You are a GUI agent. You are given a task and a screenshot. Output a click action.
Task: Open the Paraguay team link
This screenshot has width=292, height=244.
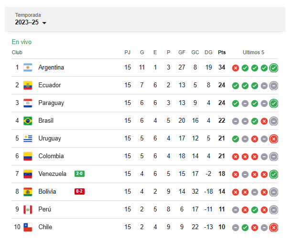click(51, 103)
